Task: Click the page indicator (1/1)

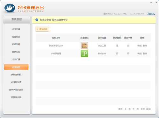Action: coord(149,109)
